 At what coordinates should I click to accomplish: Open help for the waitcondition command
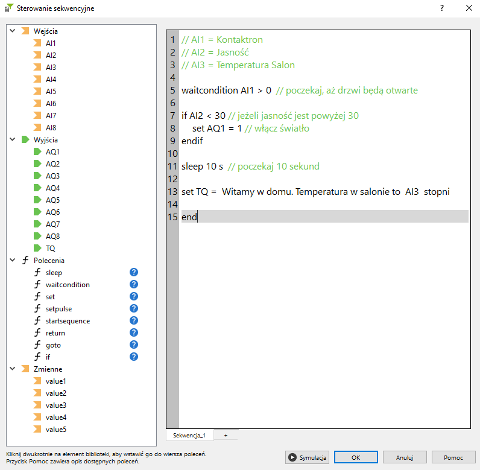point(134,284)
